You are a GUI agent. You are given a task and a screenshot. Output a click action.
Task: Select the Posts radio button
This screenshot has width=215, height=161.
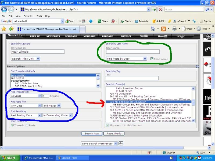tap(27, 125)
